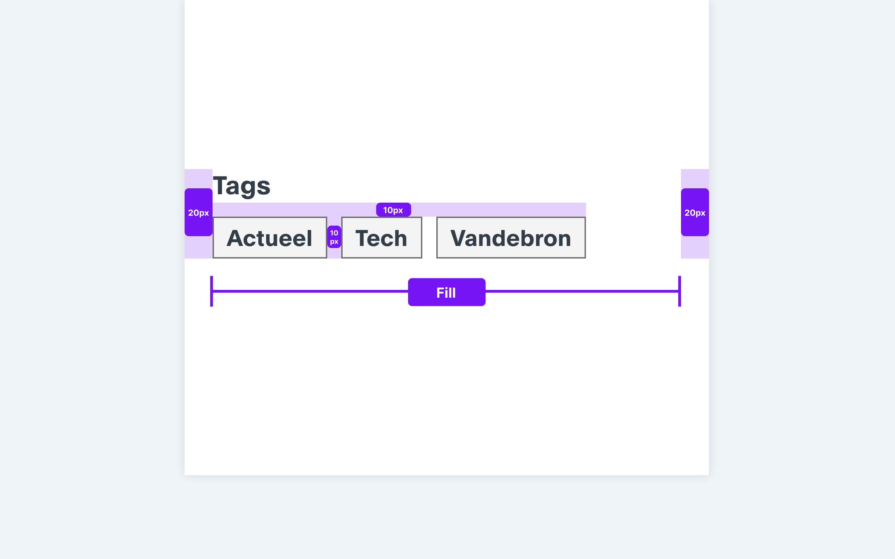Click the Tags heading

click(x=242, y=186)
